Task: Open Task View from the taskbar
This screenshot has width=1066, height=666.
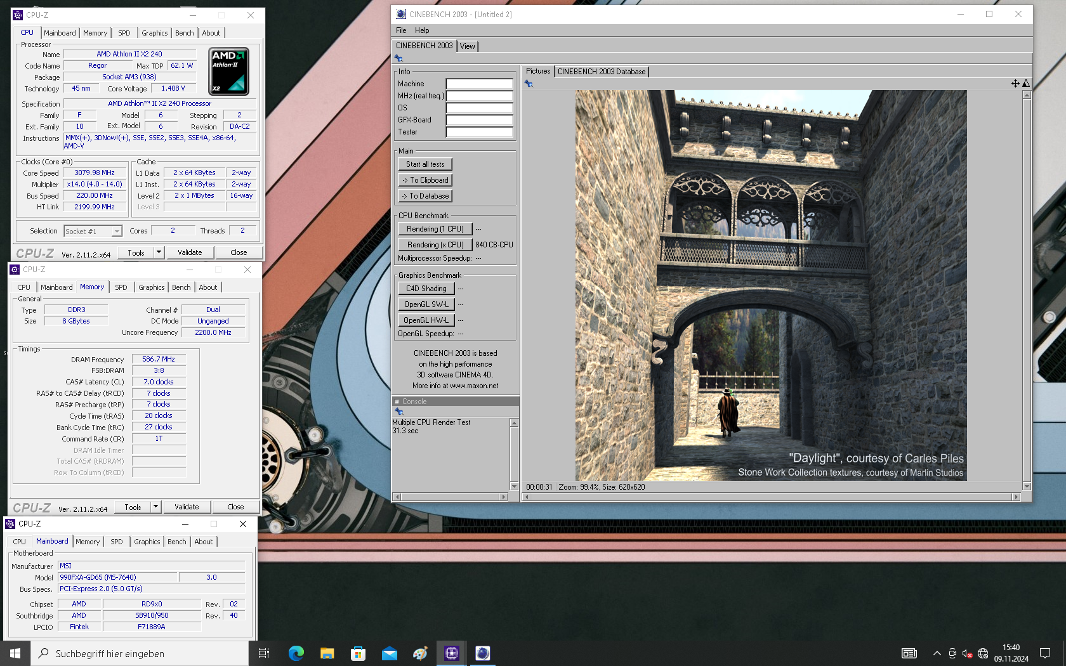Action: [x=264, y=653]
